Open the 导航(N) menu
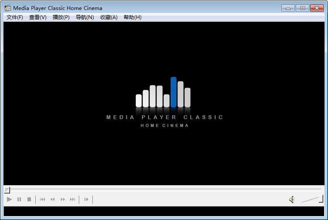 [x=85, y=17]
